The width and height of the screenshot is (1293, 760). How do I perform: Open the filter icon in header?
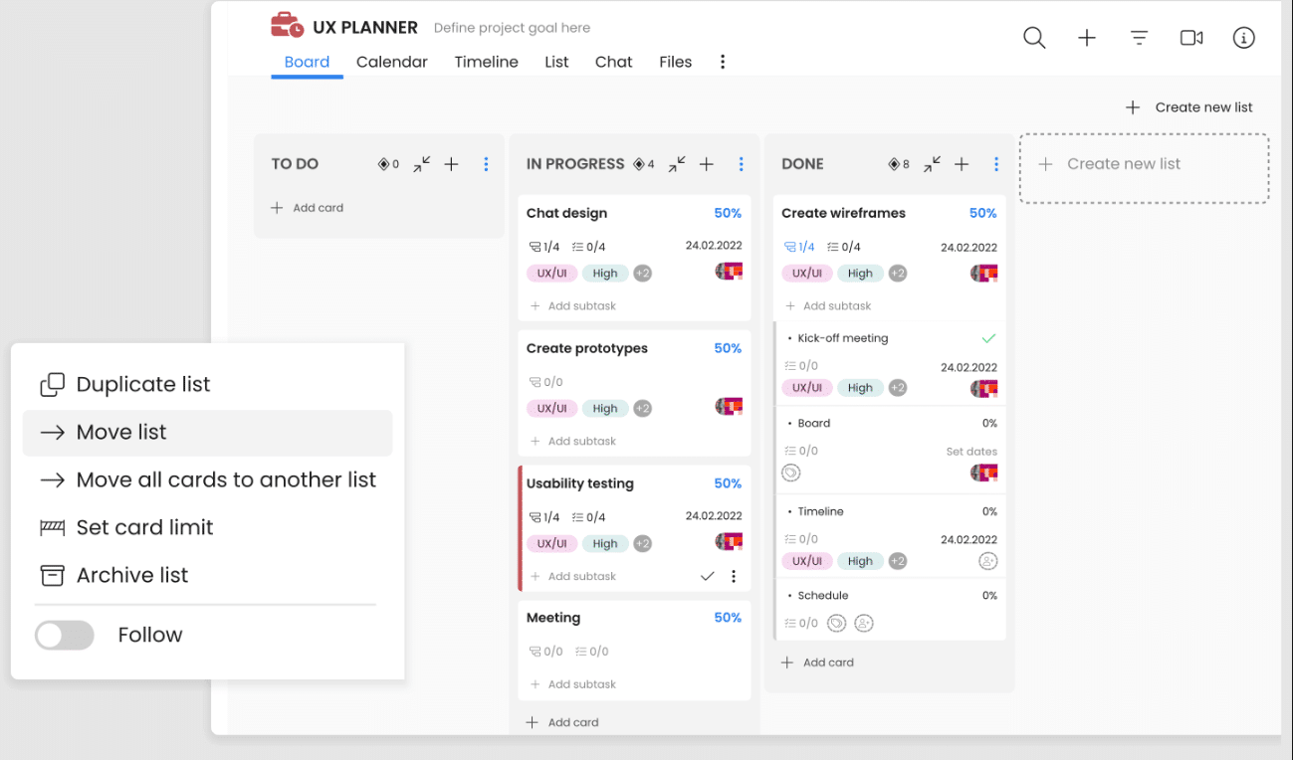pyautogui.click(x=1140, y=38)
